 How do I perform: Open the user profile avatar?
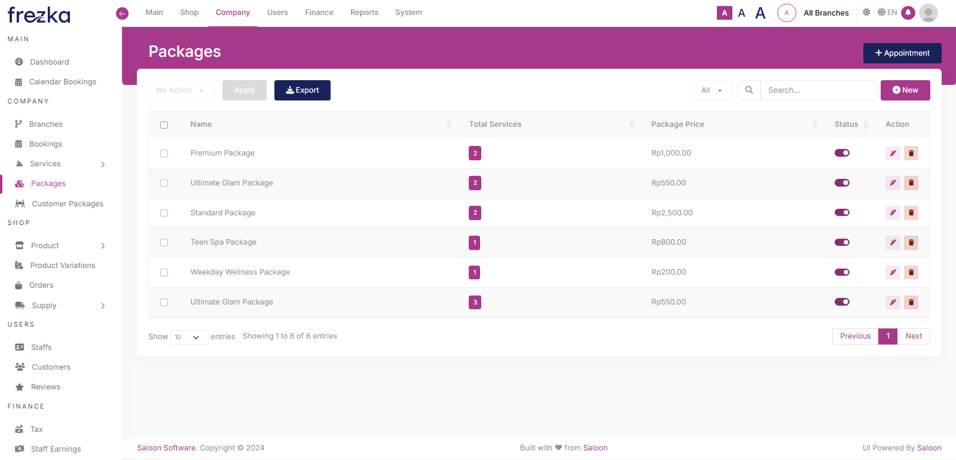pyautogui.click(x=928, y=13)
